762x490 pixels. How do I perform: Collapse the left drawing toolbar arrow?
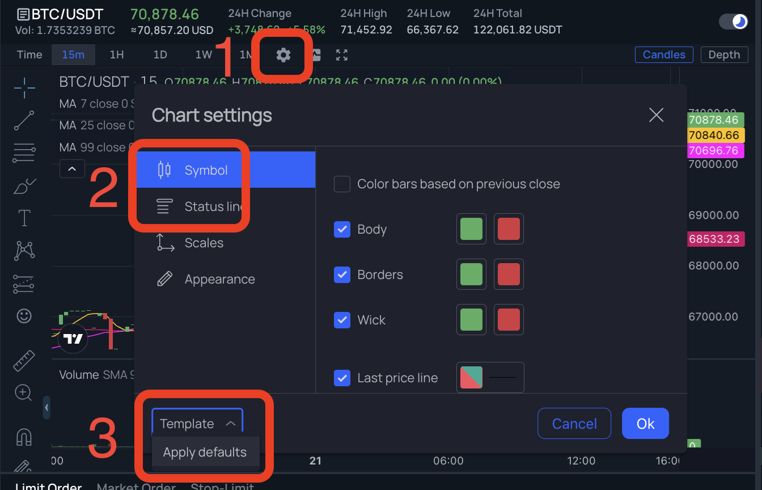pos(46,407)
